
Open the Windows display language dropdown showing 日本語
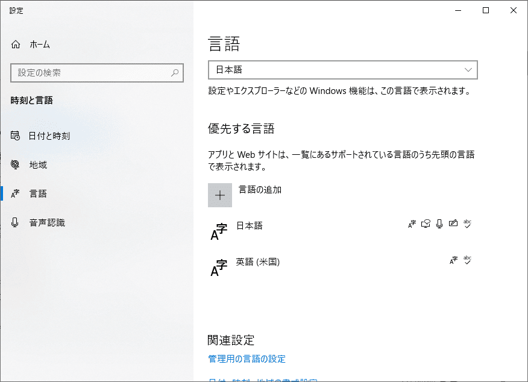(342, 70)
